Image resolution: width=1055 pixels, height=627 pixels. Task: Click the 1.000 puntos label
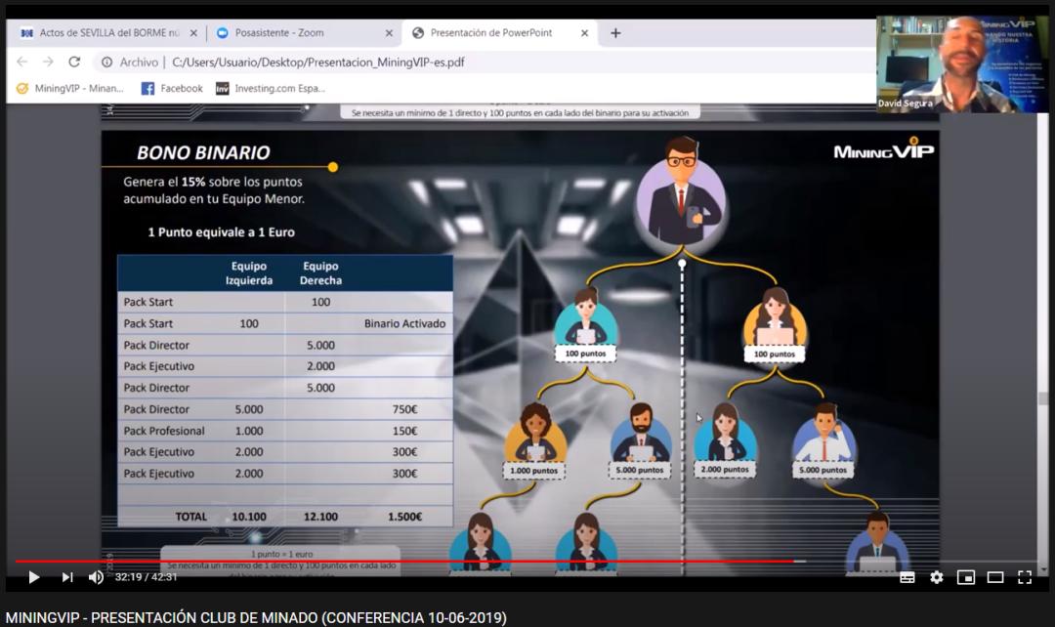click(534, 471)
